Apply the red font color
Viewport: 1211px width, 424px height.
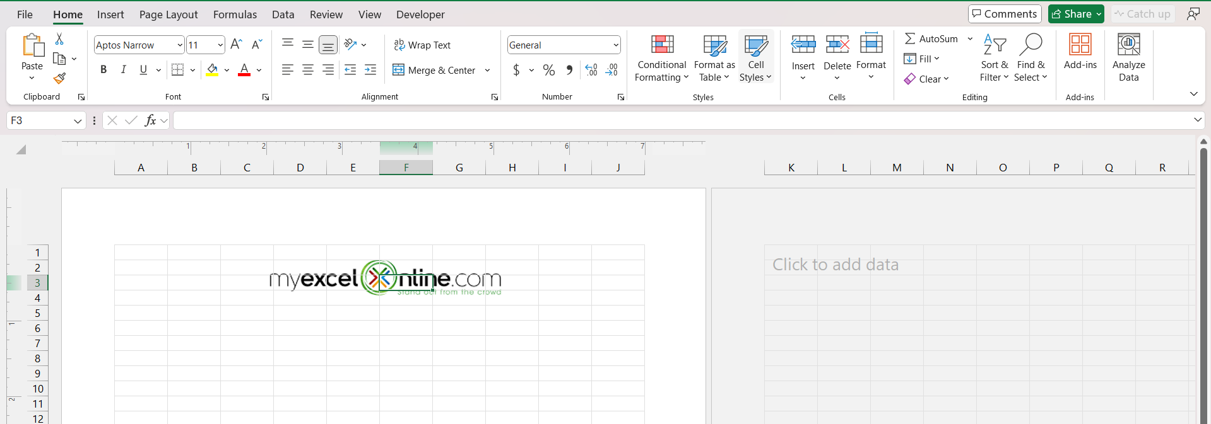[x=244, y=70]
